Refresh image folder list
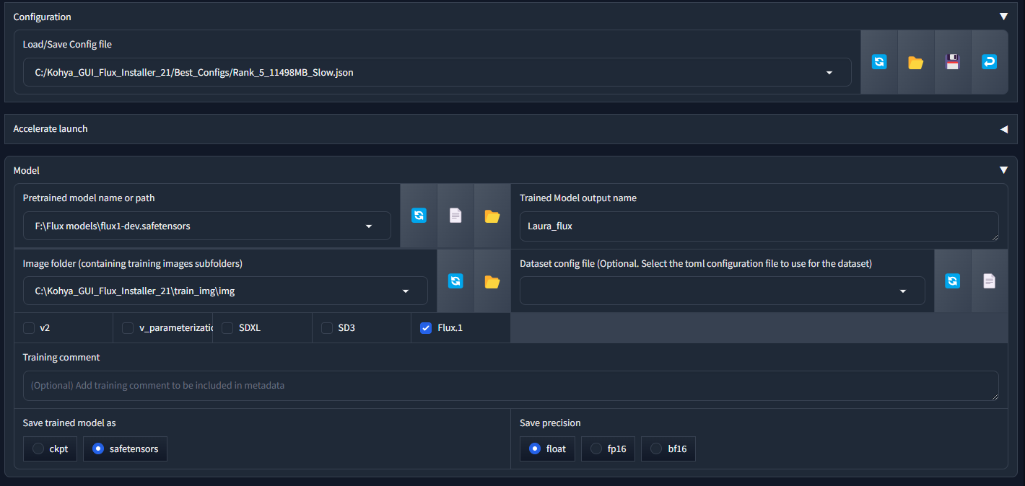1025x486 pixels. (455, 281)
